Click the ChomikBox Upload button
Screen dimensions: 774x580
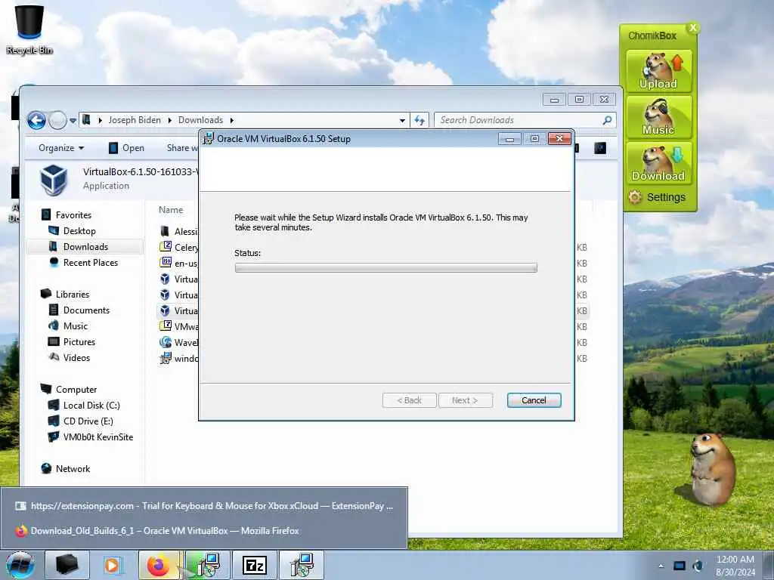tap(658, 72)
